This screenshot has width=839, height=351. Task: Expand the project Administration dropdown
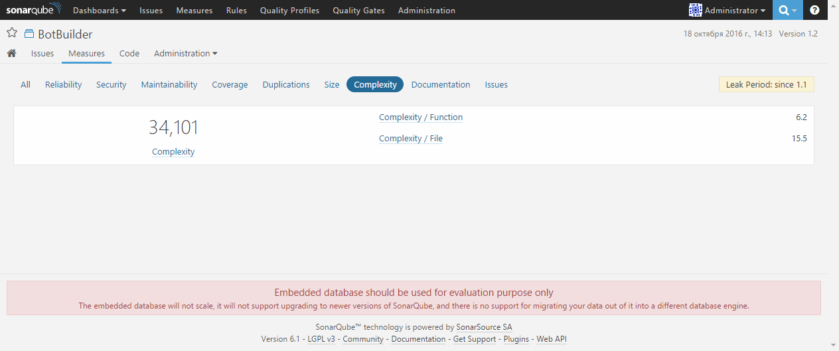[x=185, y=53]
